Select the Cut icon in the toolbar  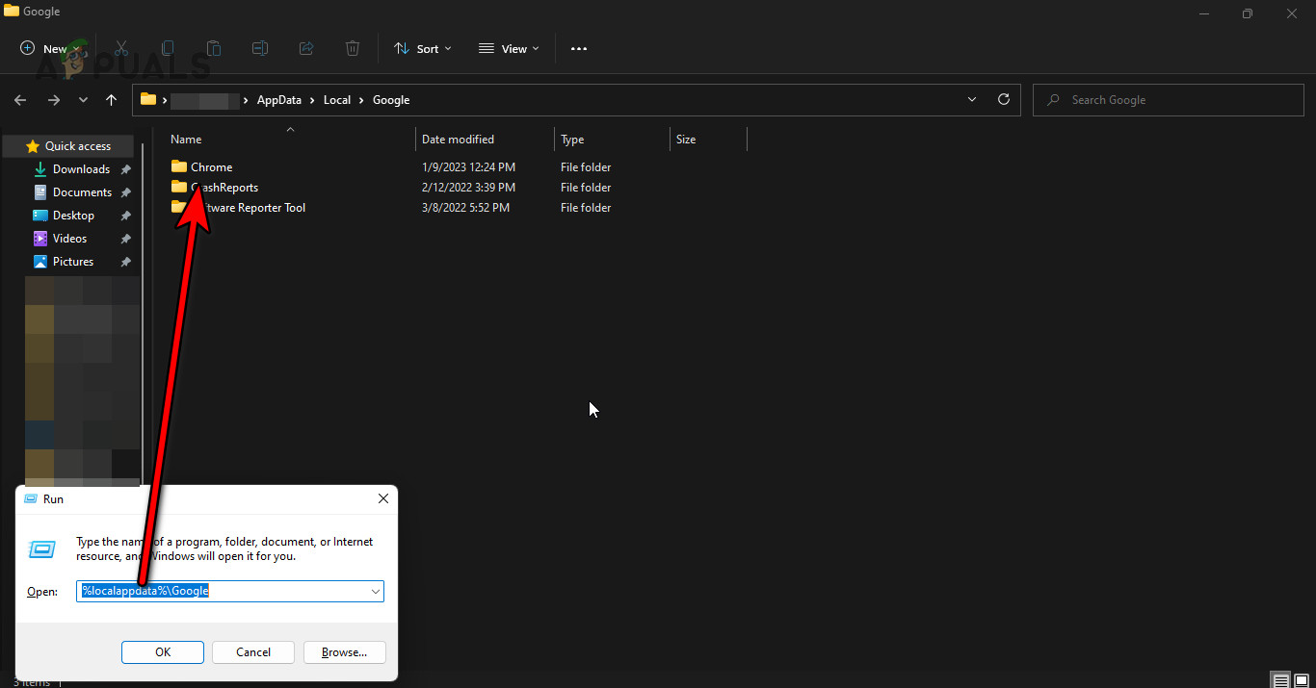point(120,48)
